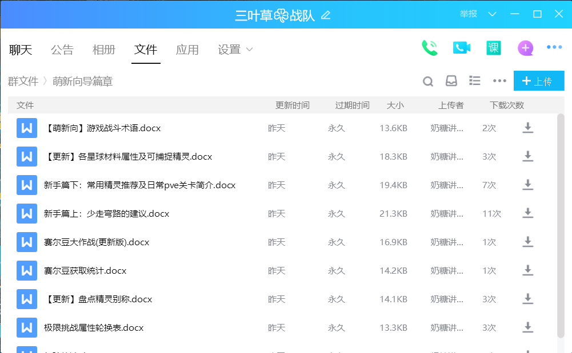Switch file list view mode icon
Screen dimensions: 572x353
click(x=475, y=81)
